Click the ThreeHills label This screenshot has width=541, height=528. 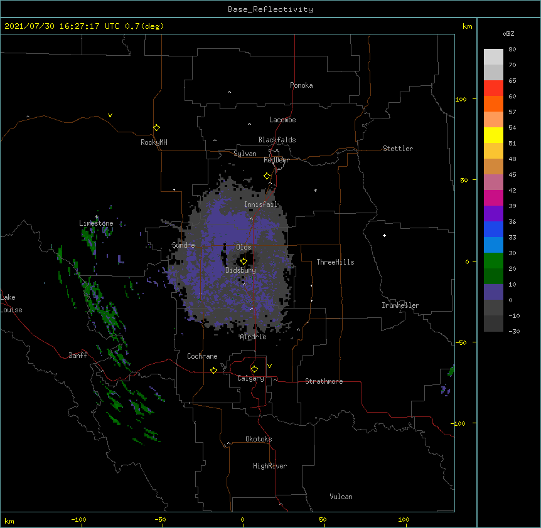[x=335, y=262]
